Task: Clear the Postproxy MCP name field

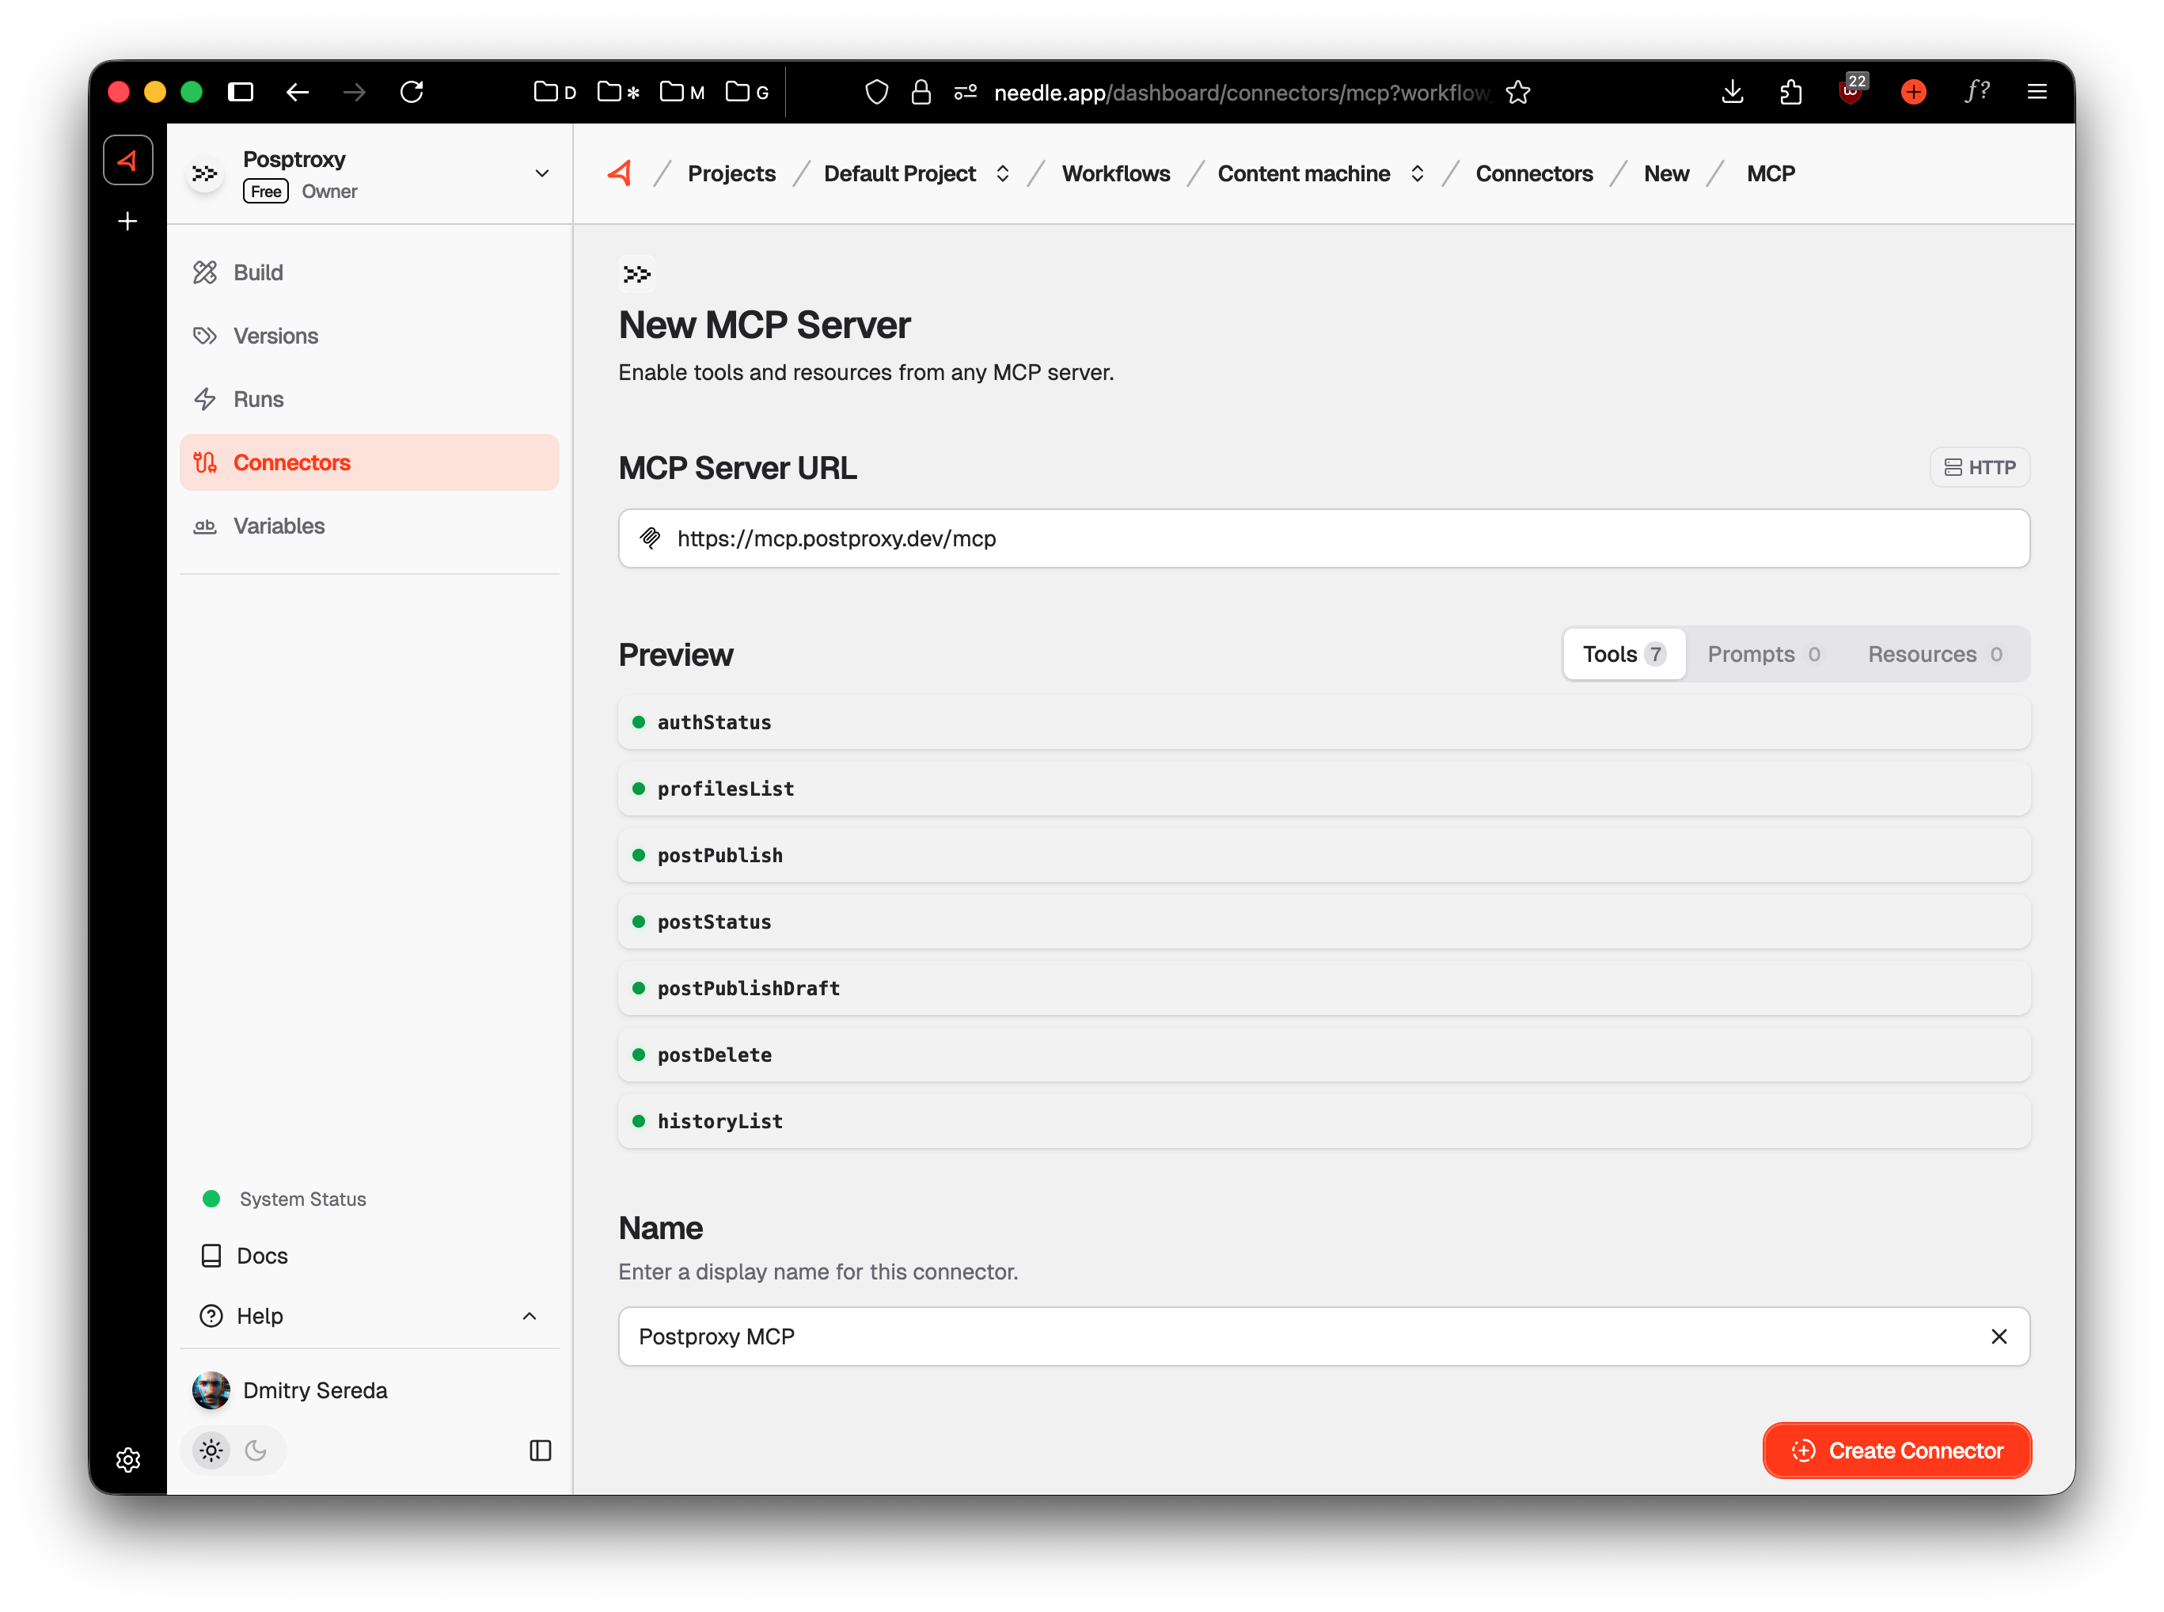Action: pos(1999,1336)
